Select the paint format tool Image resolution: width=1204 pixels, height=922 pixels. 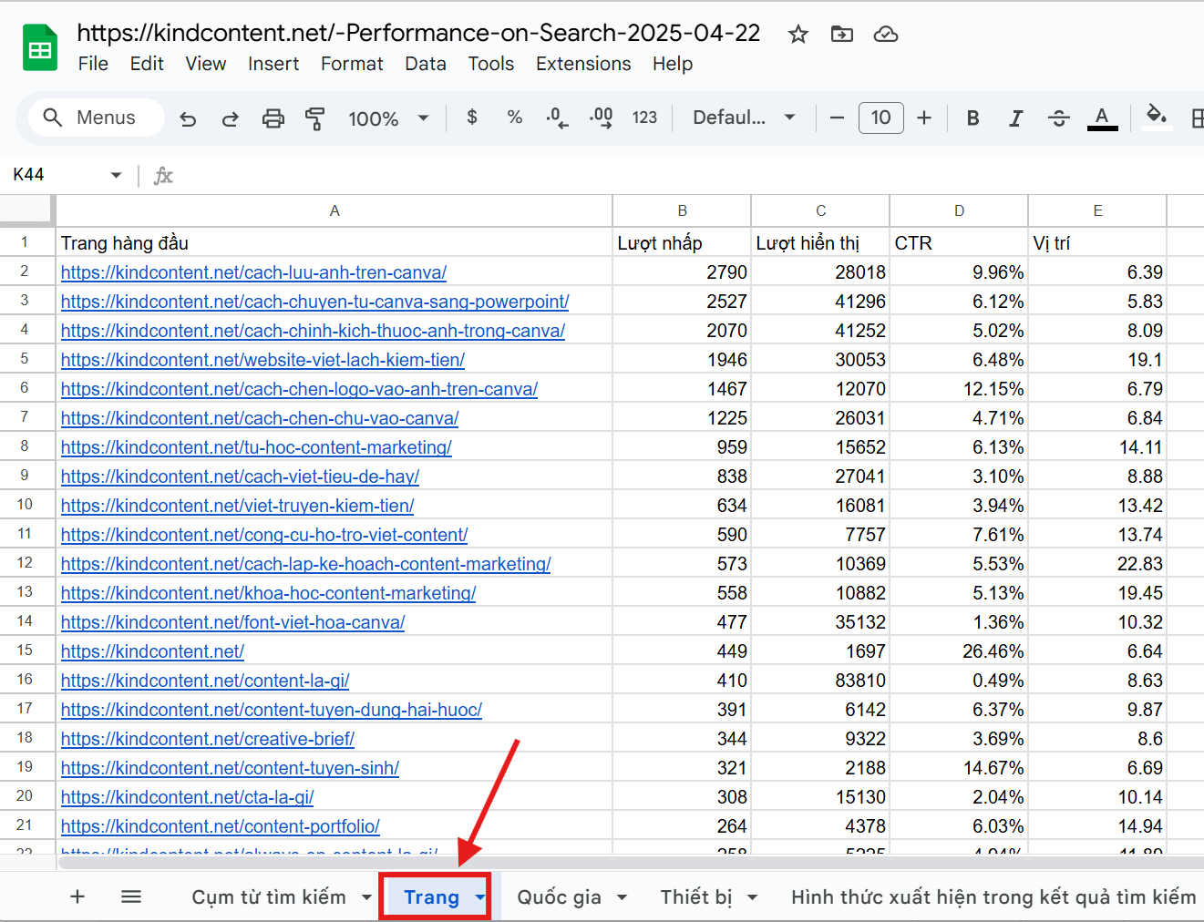pyautogui.click(x=314, y=118)
